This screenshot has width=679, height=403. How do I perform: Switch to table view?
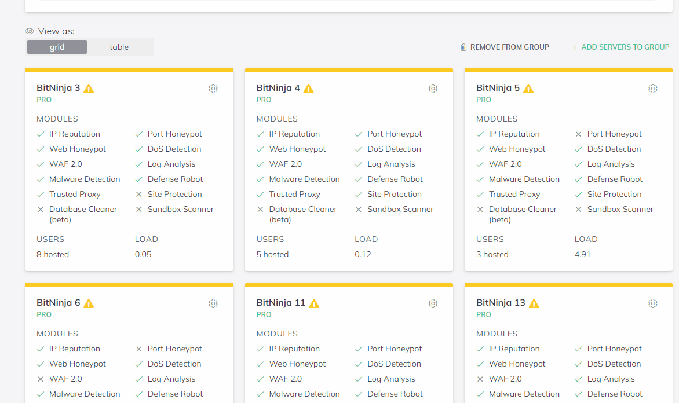tap(119, 47)
